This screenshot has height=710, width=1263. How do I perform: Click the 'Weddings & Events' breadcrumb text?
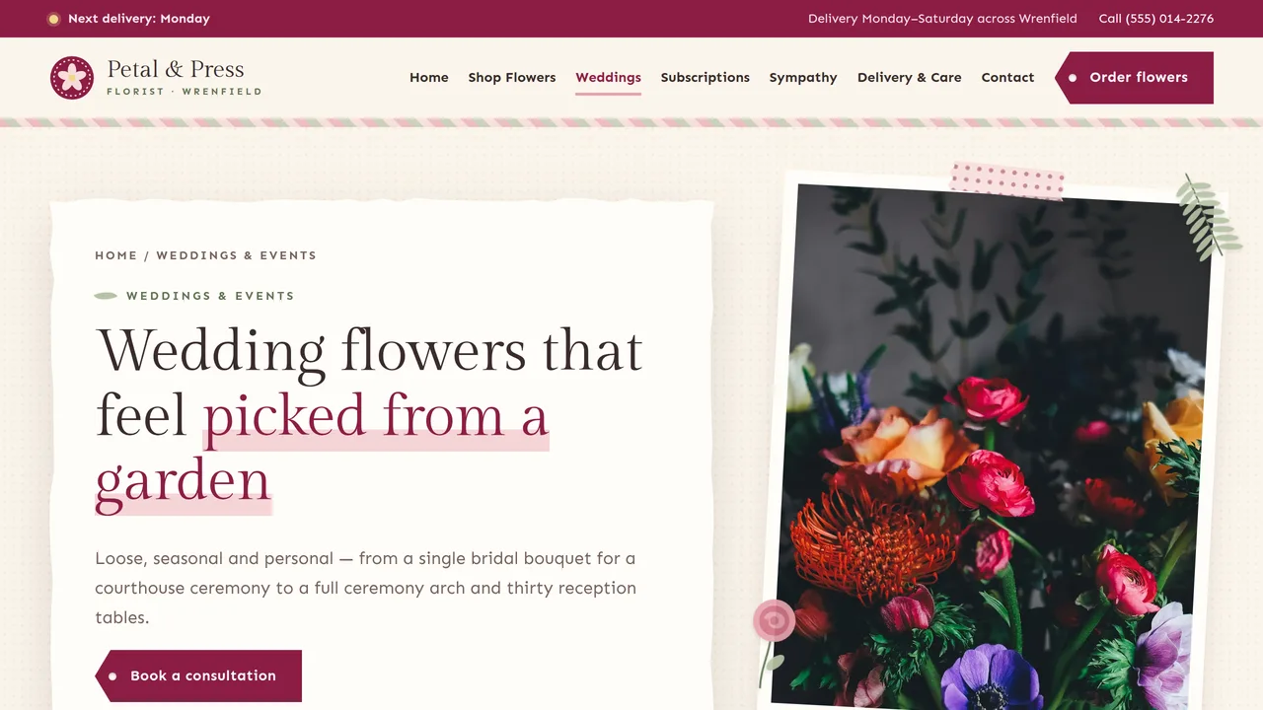pyautogui.click(x=237, y=255)
